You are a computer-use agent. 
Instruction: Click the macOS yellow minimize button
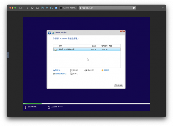[13, 8]
